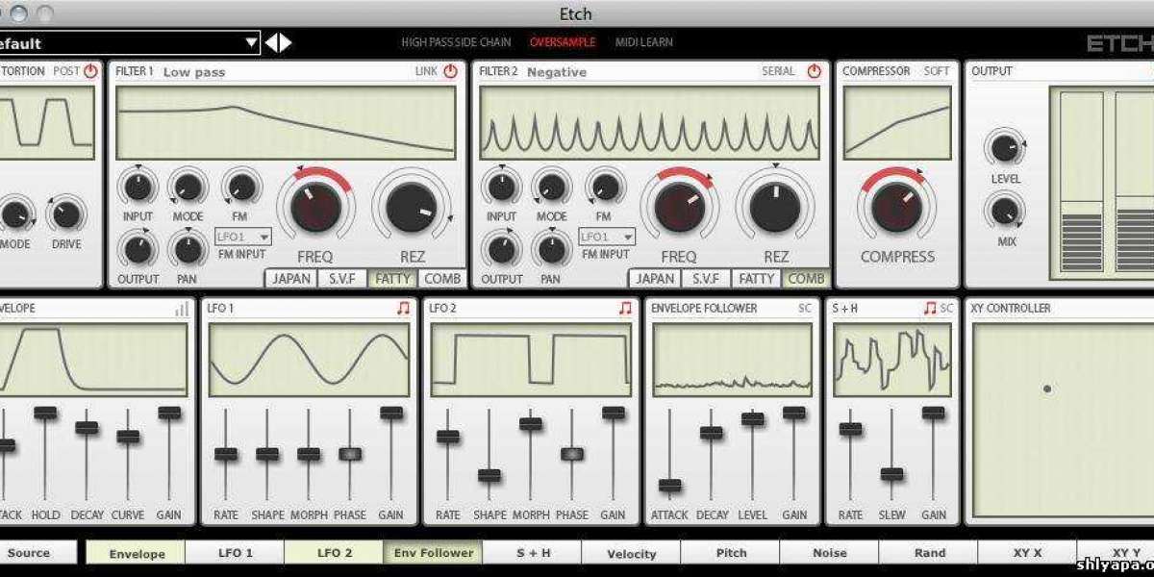Click the Pitch modulation source button
Screen dimensions: 1154x577
731,553
